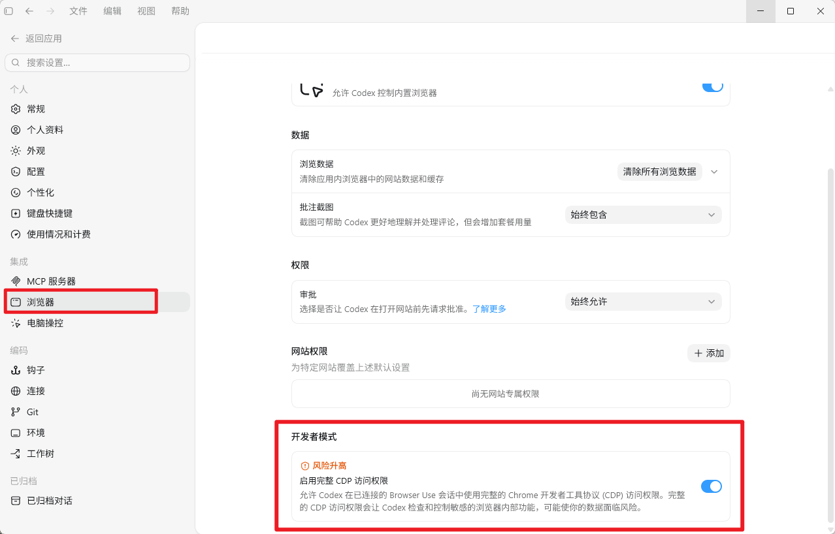
Task: Click the 开发者模式 heading
Action: coord(314,437)
